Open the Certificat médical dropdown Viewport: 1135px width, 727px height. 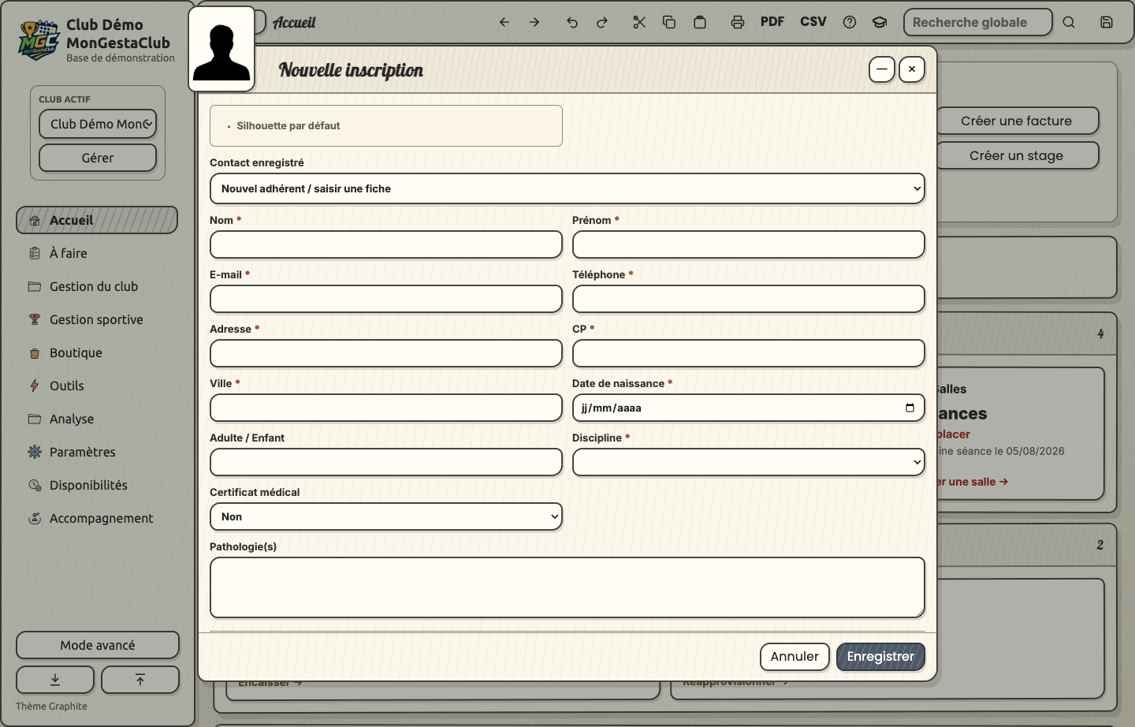tap(386, 516)
